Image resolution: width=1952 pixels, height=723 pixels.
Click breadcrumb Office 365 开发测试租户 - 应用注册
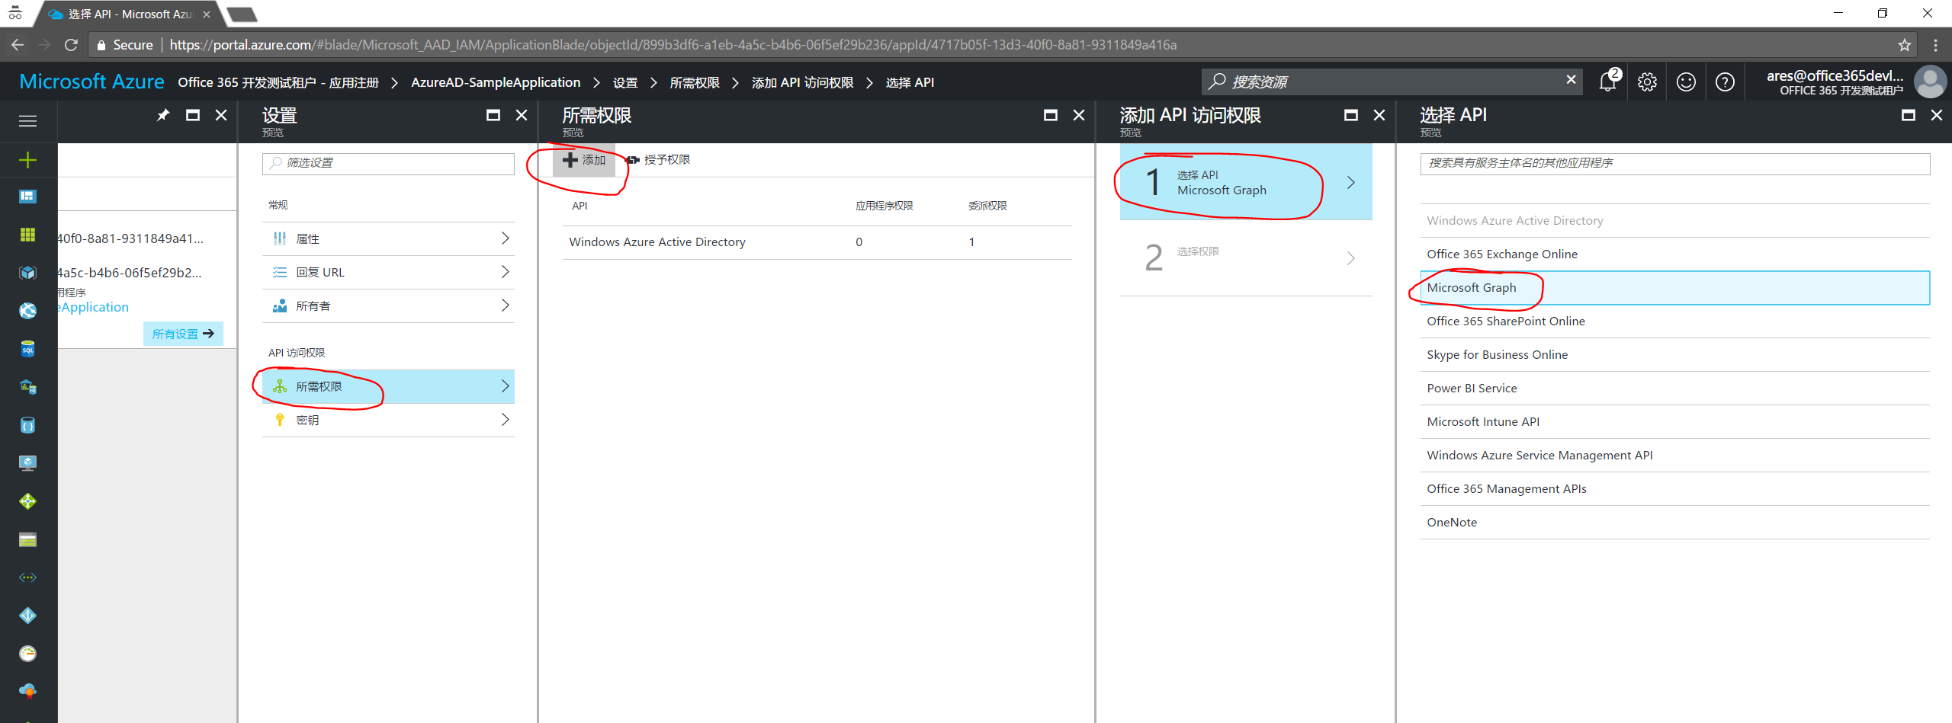tap(278, 82)
